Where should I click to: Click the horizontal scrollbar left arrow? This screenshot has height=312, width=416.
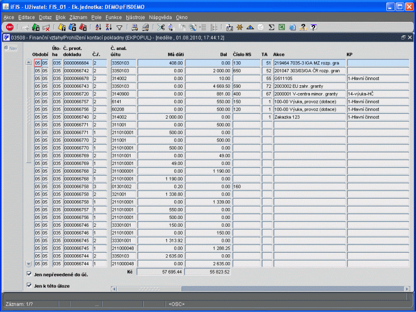tap(113, 289)
